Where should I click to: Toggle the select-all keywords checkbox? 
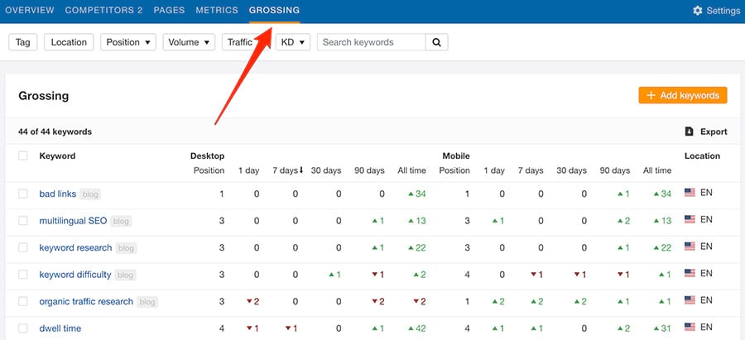[23, 156]
